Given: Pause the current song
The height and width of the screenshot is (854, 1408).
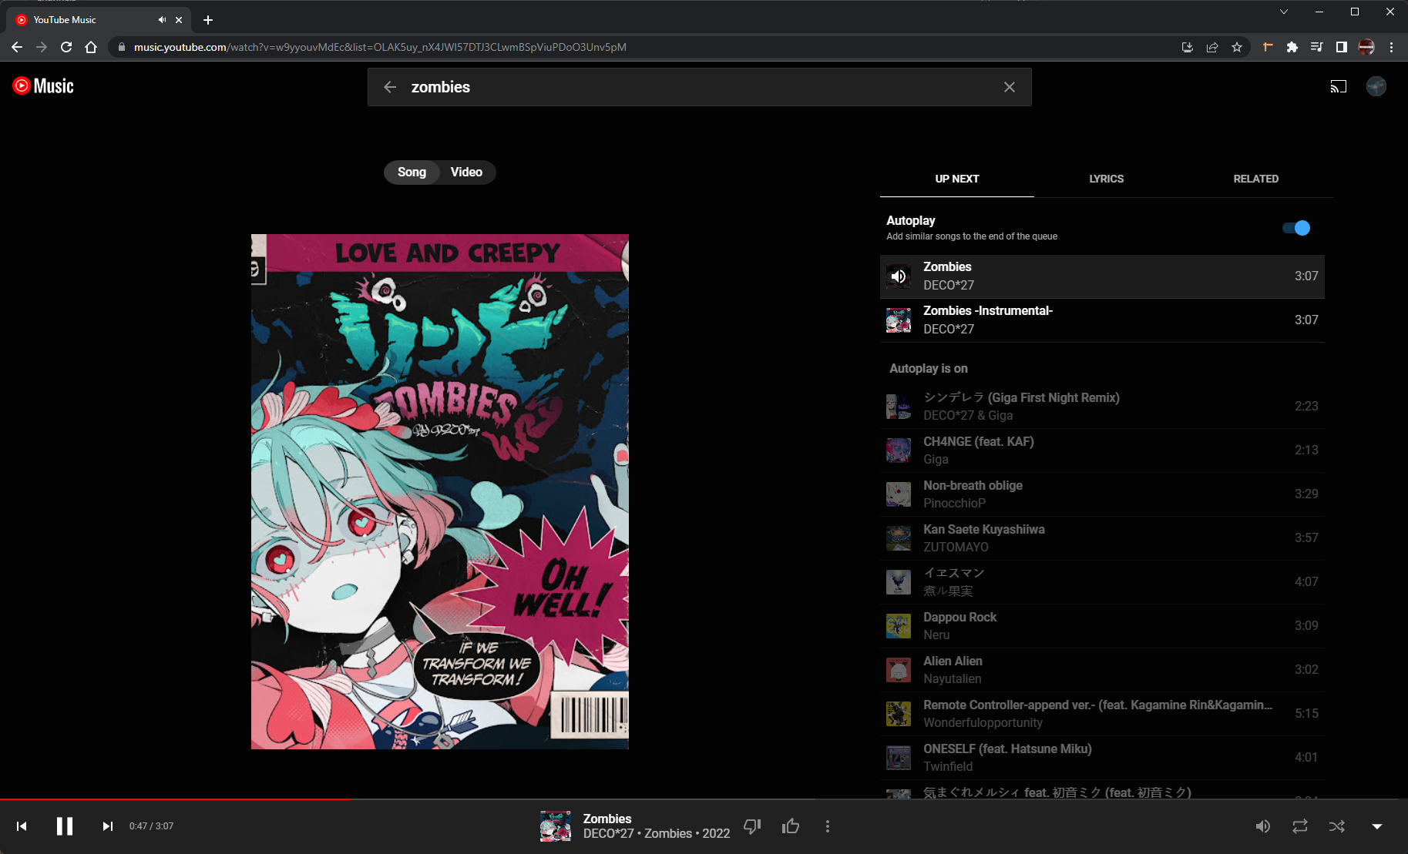Looking at the screenshot, I should point(65,826).
